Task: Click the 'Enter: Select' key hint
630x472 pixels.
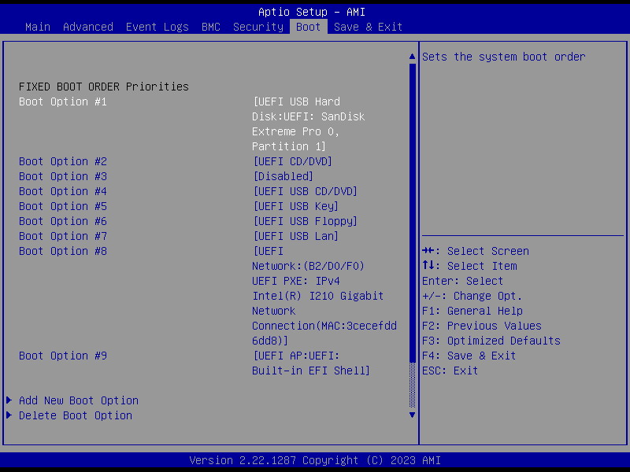Action: click(462, 281)
